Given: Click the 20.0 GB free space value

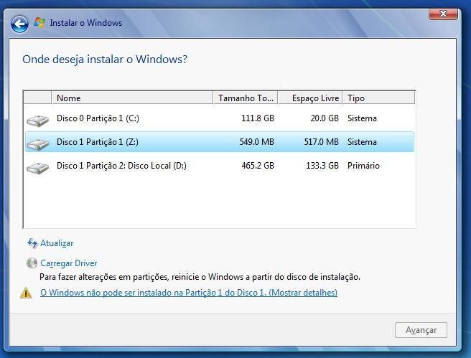Looking at the screenshot, I should [x=325, y=118].
